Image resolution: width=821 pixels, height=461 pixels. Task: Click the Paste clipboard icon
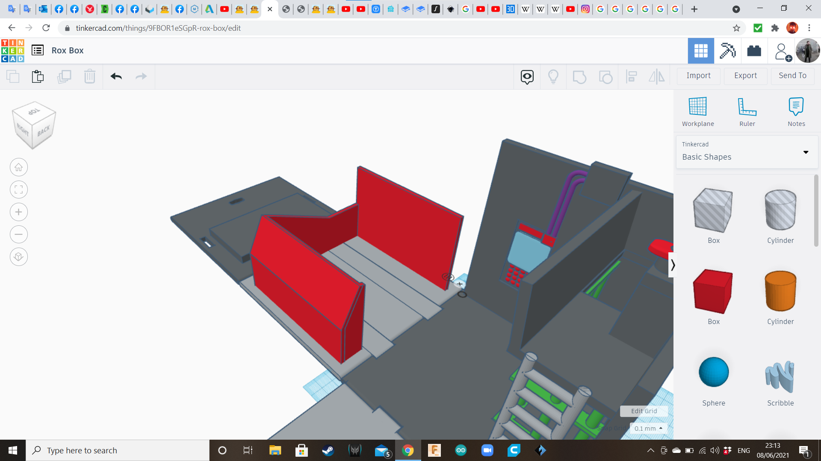pos(38,76)
